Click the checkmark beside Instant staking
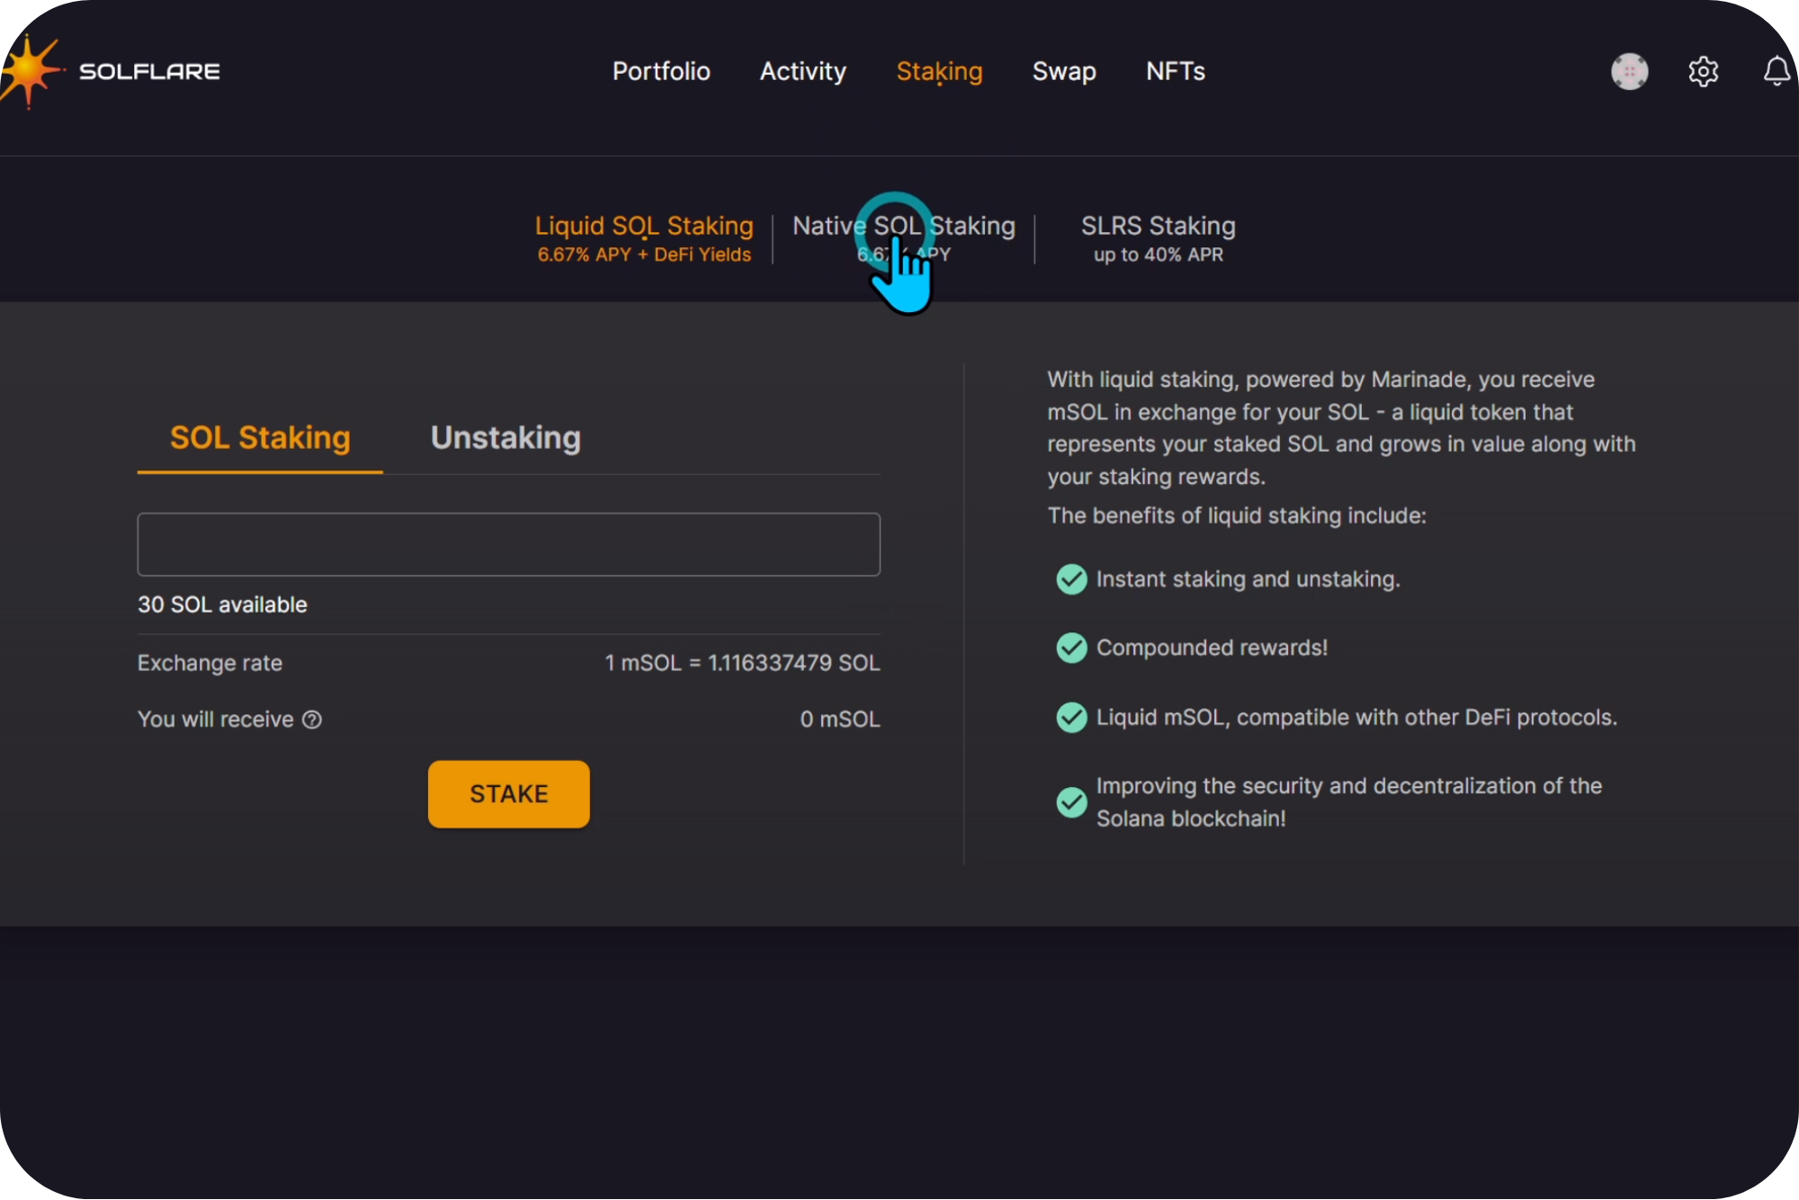Screen dimensions: 1799x1200 1071,579
